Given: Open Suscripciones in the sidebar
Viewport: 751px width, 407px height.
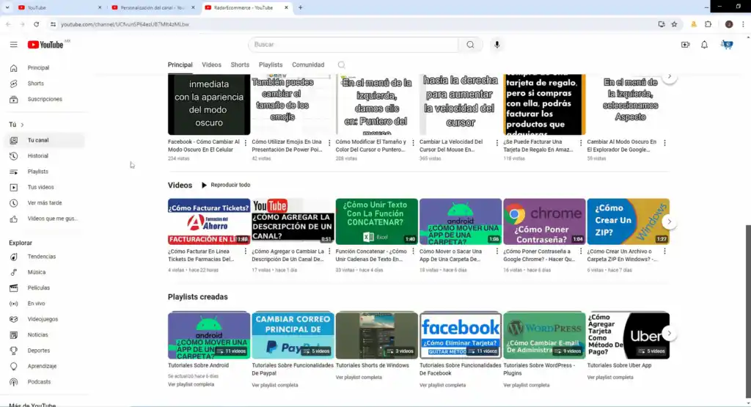Looking at the screenshot, I should pos(46,99).
